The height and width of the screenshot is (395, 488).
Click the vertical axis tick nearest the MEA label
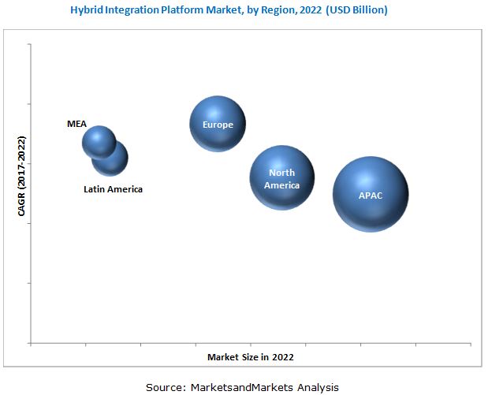click(30, 104)
